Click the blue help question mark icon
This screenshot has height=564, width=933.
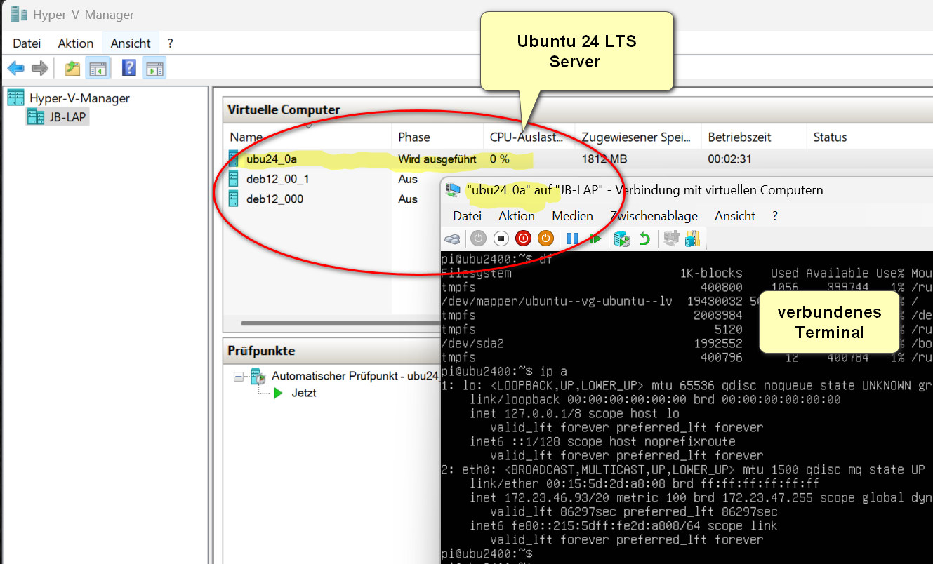pyautogui.click(x=129, y=68)
